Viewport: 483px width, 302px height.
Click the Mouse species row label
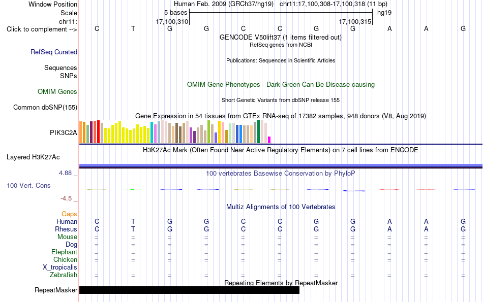coord(68,237)
